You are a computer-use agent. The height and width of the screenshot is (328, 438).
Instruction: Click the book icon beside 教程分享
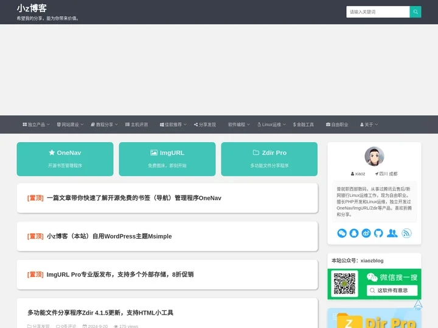coord(92,125)
